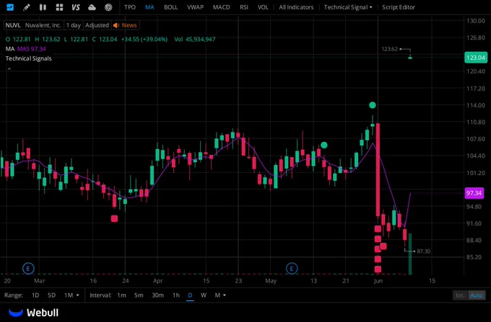This screenshot has height=322, width=491.
Task: Click the News link
Action: point(129,25)
